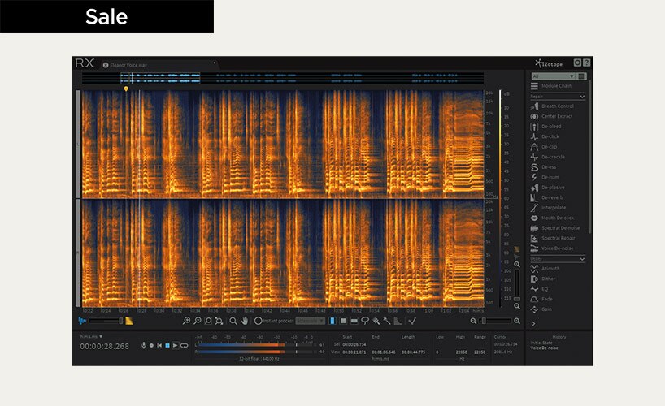The width and height of the screenshot is (665, 406).
Task: Click the horizontal zoom out toolbar icon
Action: [198, 322]
